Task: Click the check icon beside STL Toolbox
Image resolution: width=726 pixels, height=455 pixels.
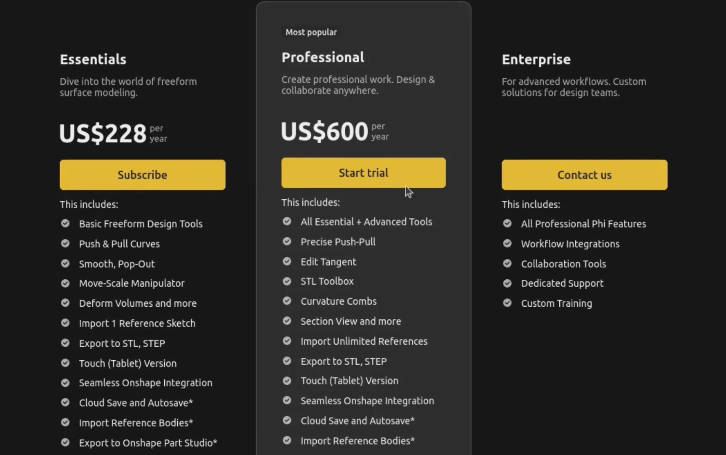Action: (x=287, y=281)
